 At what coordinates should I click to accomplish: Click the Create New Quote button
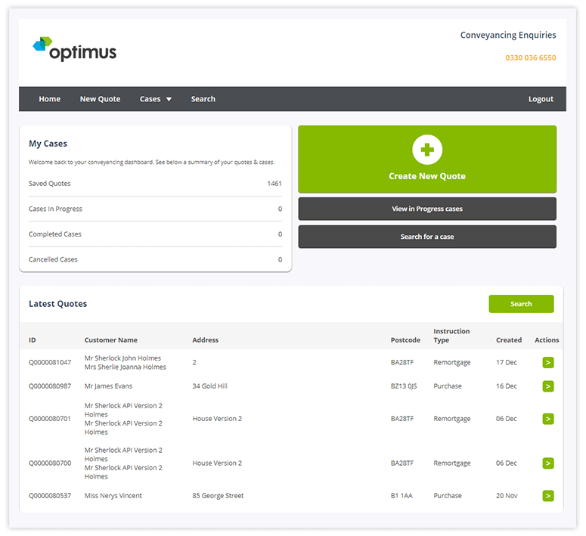coord(427,159)
